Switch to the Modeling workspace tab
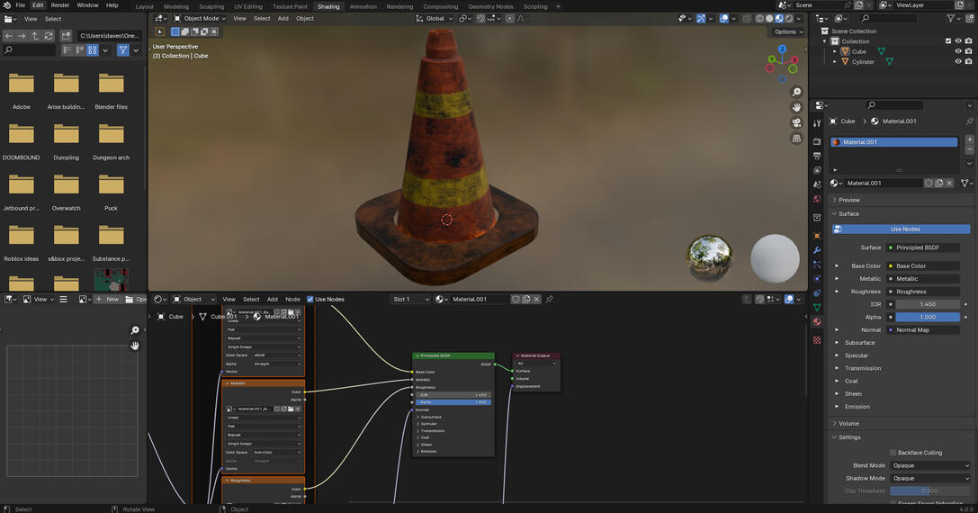The width and height of the screenshot is (978, 513). (175, 6)
